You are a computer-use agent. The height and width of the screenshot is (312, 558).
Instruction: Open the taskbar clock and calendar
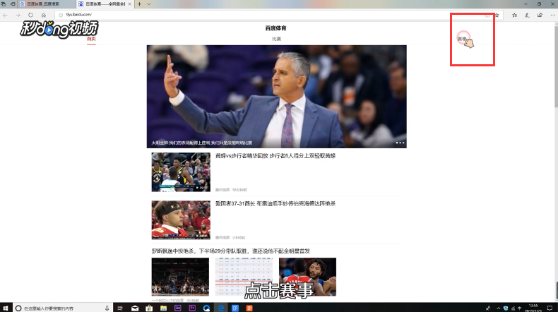coord(533,308)
